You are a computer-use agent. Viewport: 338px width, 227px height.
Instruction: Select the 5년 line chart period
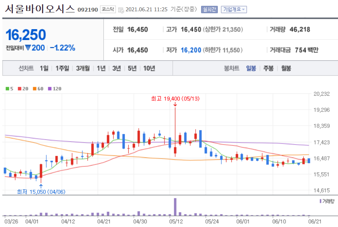[132, 68]
